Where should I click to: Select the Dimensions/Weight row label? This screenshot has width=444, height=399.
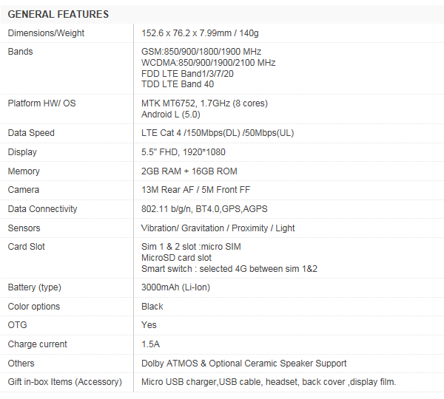pyautogui.click(x=46, y=33)
